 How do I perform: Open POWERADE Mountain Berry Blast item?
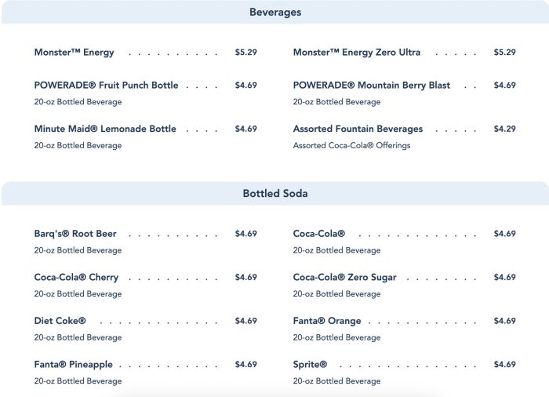372,86
